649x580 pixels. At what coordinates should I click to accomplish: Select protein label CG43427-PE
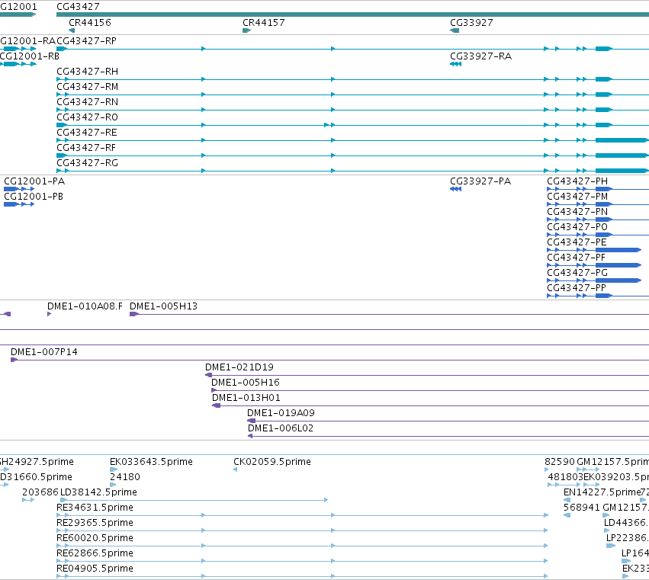pyautogui.click(x=577, y=242)
